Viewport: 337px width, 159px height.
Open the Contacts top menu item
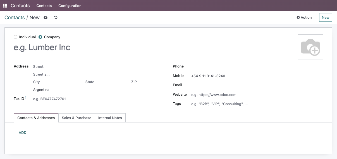pos(44,6)
